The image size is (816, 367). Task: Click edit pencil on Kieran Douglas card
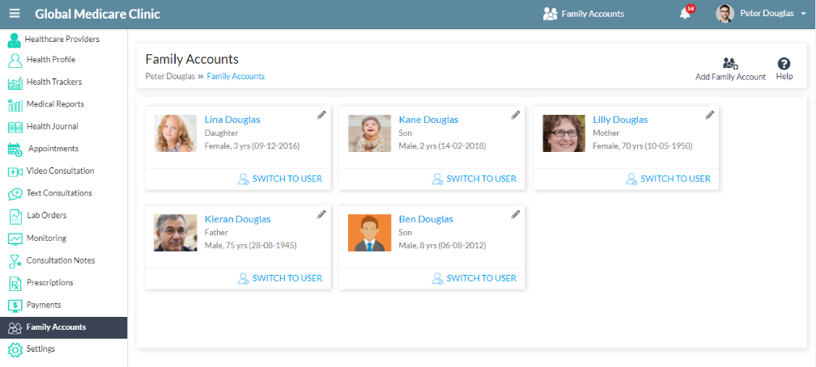coord(321,214)
